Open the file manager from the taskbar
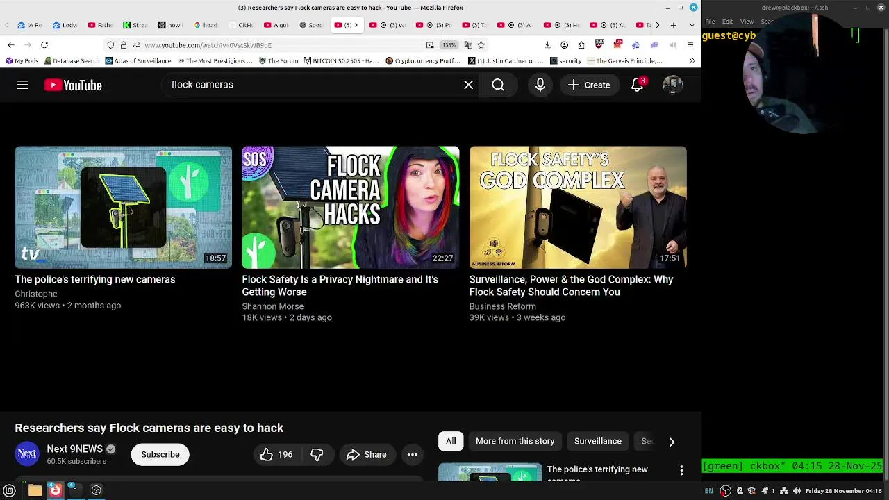This screenshot has height=500, width=889. click(35, 490)
